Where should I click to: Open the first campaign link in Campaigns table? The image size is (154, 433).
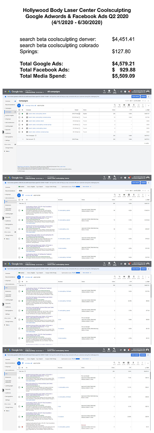(x=37, y=114)
